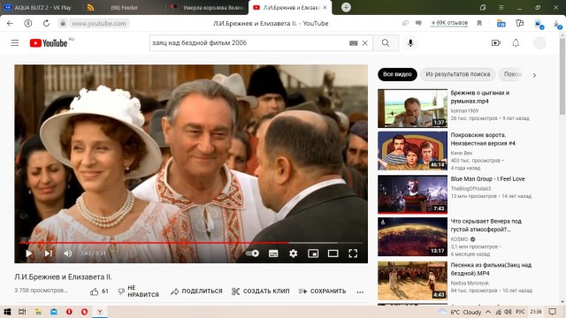
Task: Click the search magnifier button
Action: coord(386,43)
